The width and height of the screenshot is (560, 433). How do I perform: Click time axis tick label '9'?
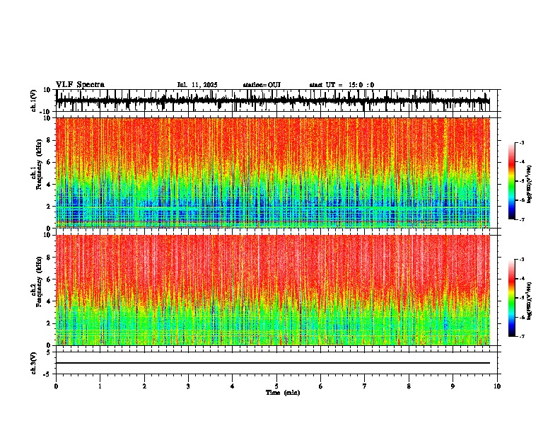(453, 386)
